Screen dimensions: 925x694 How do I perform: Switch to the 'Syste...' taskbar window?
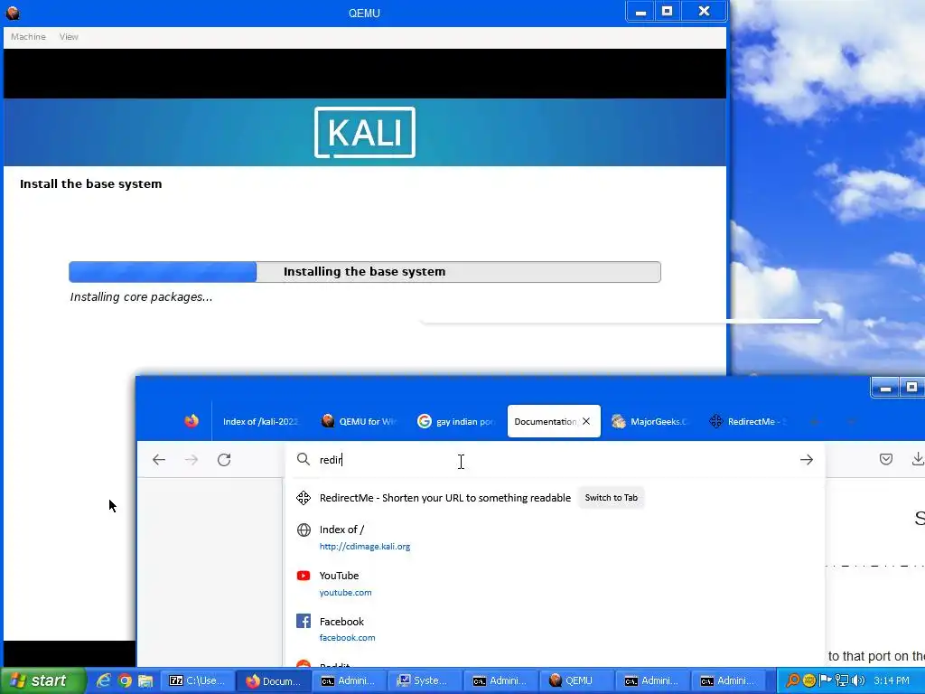point(425,680)
